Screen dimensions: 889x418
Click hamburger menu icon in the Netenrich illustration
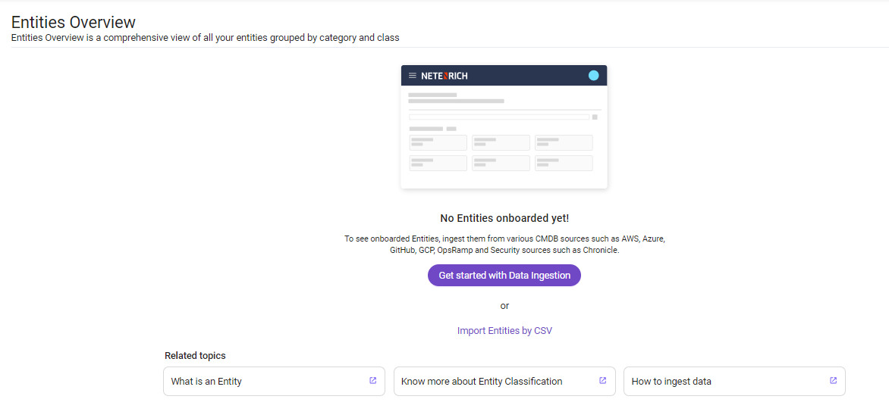pyautogui.click(x=412, y=76)
